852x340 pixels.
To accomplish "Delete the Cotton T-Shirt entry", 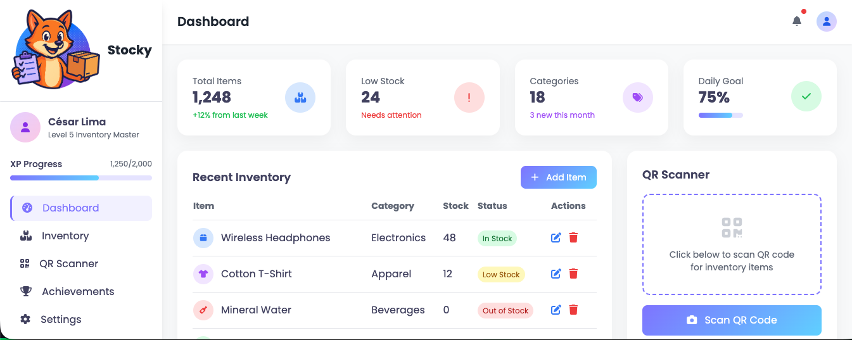I will coord(573,274).
